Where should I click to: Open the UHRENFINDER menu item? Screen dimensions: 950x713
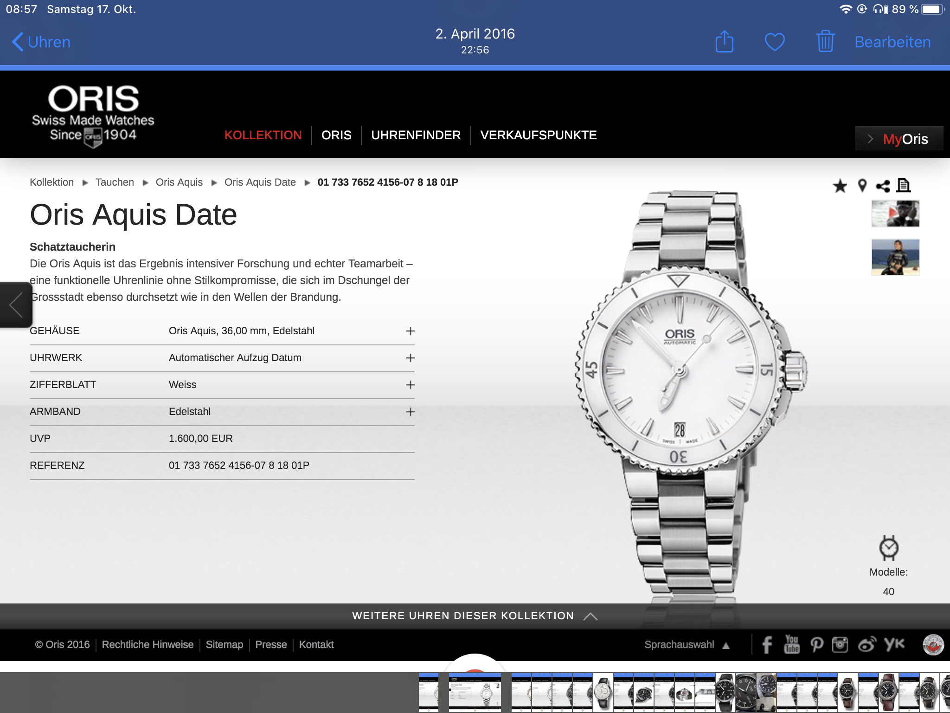[x=416, y=135]
